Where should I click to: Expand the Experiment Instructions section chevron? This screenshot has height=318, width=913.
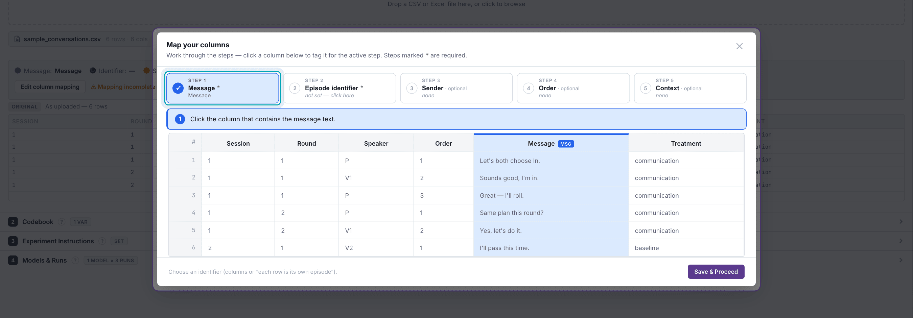coord(900,241)
